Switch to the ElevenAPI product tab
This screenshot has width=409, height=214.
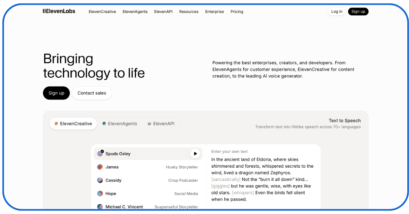[161, 124]
